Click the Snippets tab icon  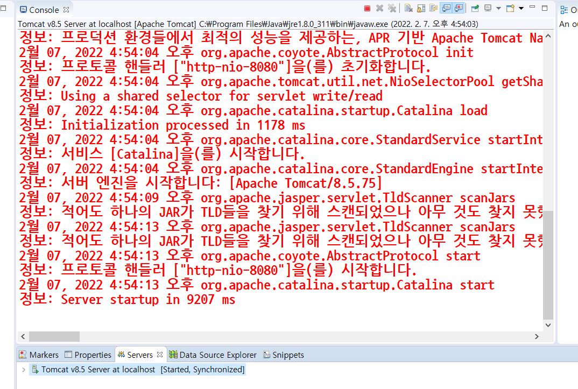pos(267,355)
